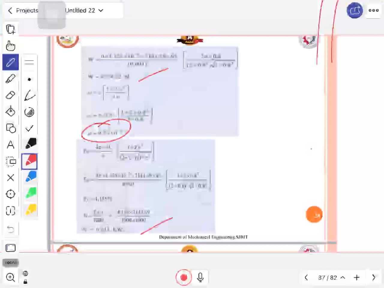Go to the next page
This screenshot has width=384, height=288.
tap(373, 277)
